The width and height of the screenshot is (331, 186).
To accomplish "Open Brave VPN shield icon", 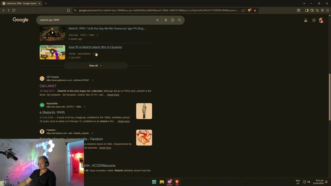I will (322, 10).
